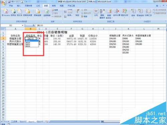This screenshot has height=125, width=167.
Task: Select column F header
Action: (x=71, y=29)
